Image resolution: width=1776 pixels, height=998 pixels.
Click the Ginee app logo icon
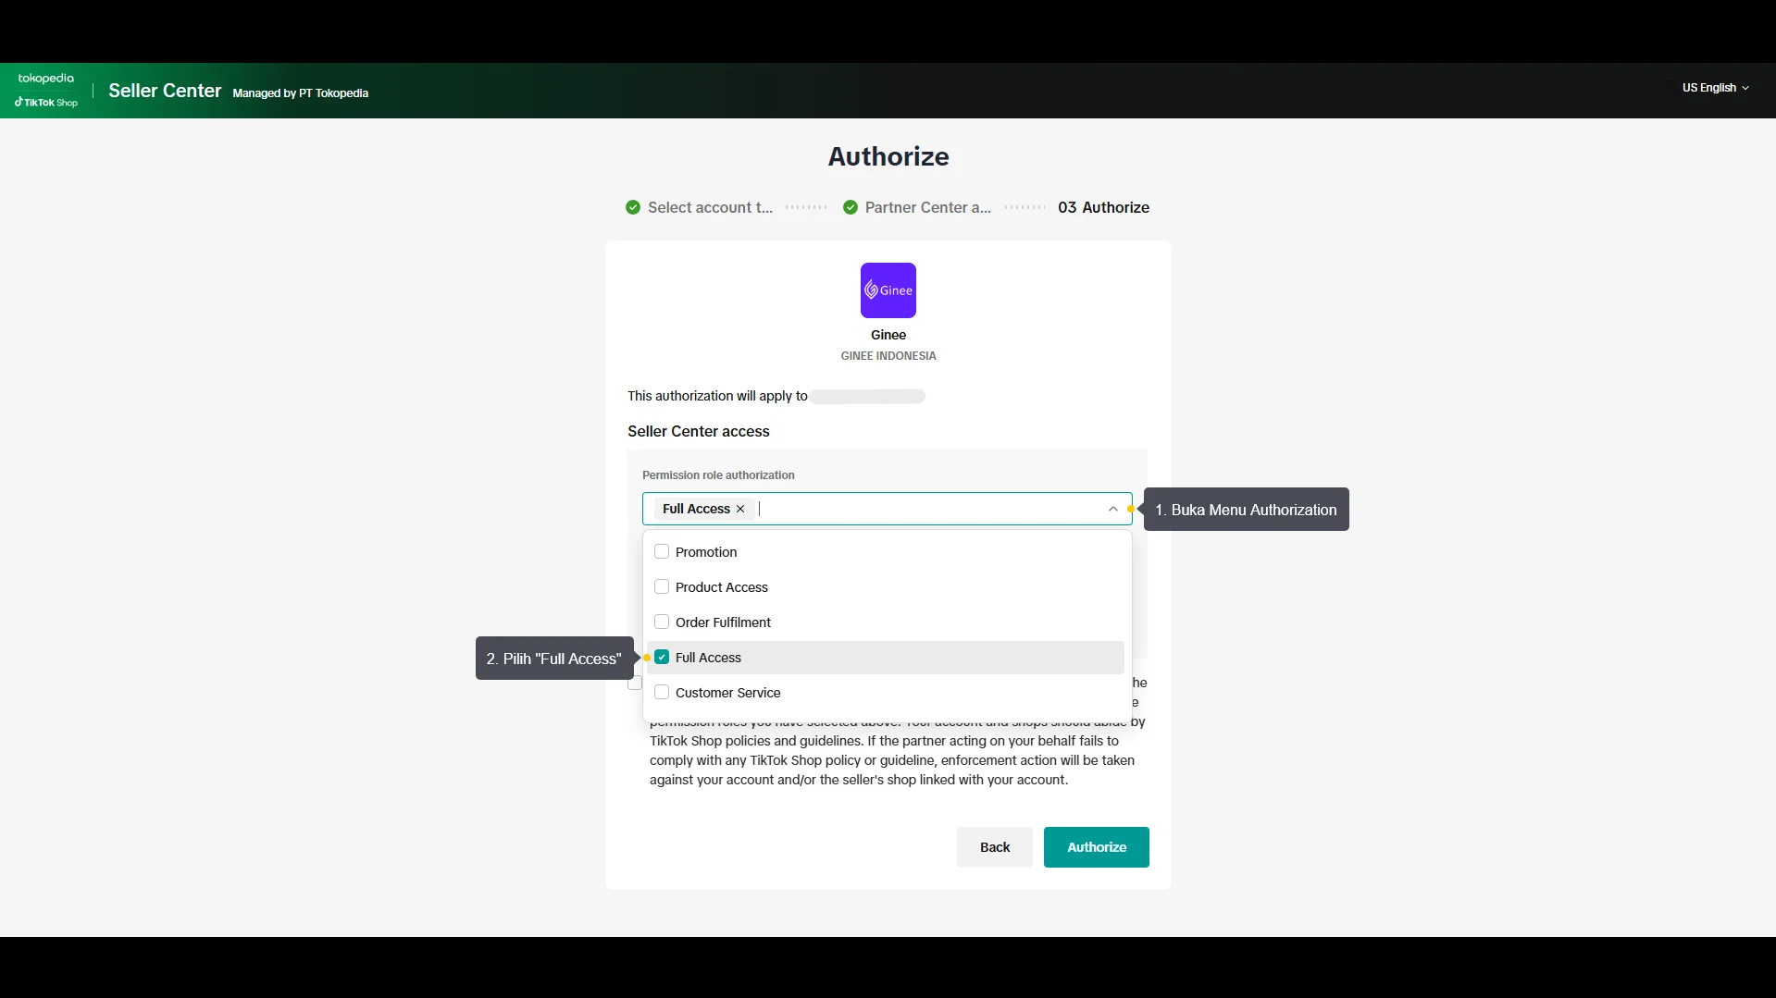pyautogui.click(x=888, y=290)
